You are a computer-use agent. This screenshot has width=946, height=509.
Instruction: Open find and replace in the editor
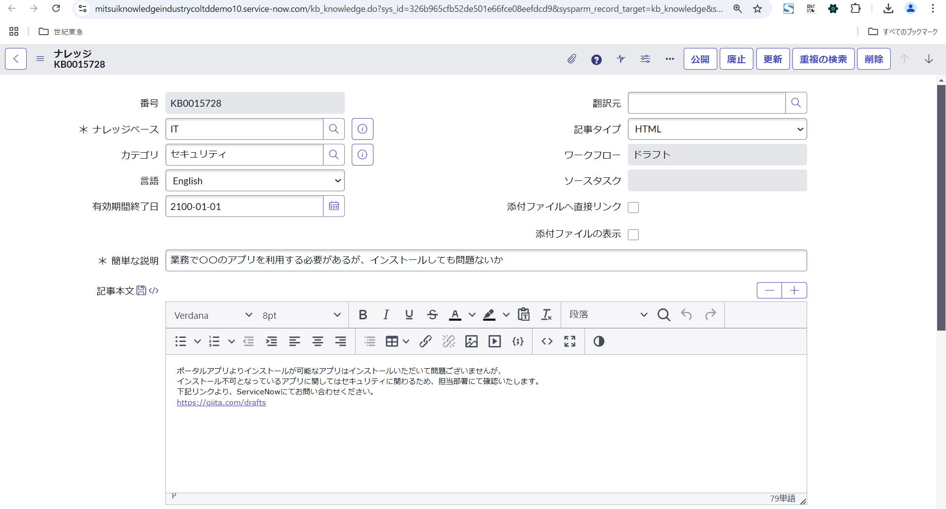(x=664, y=315)
